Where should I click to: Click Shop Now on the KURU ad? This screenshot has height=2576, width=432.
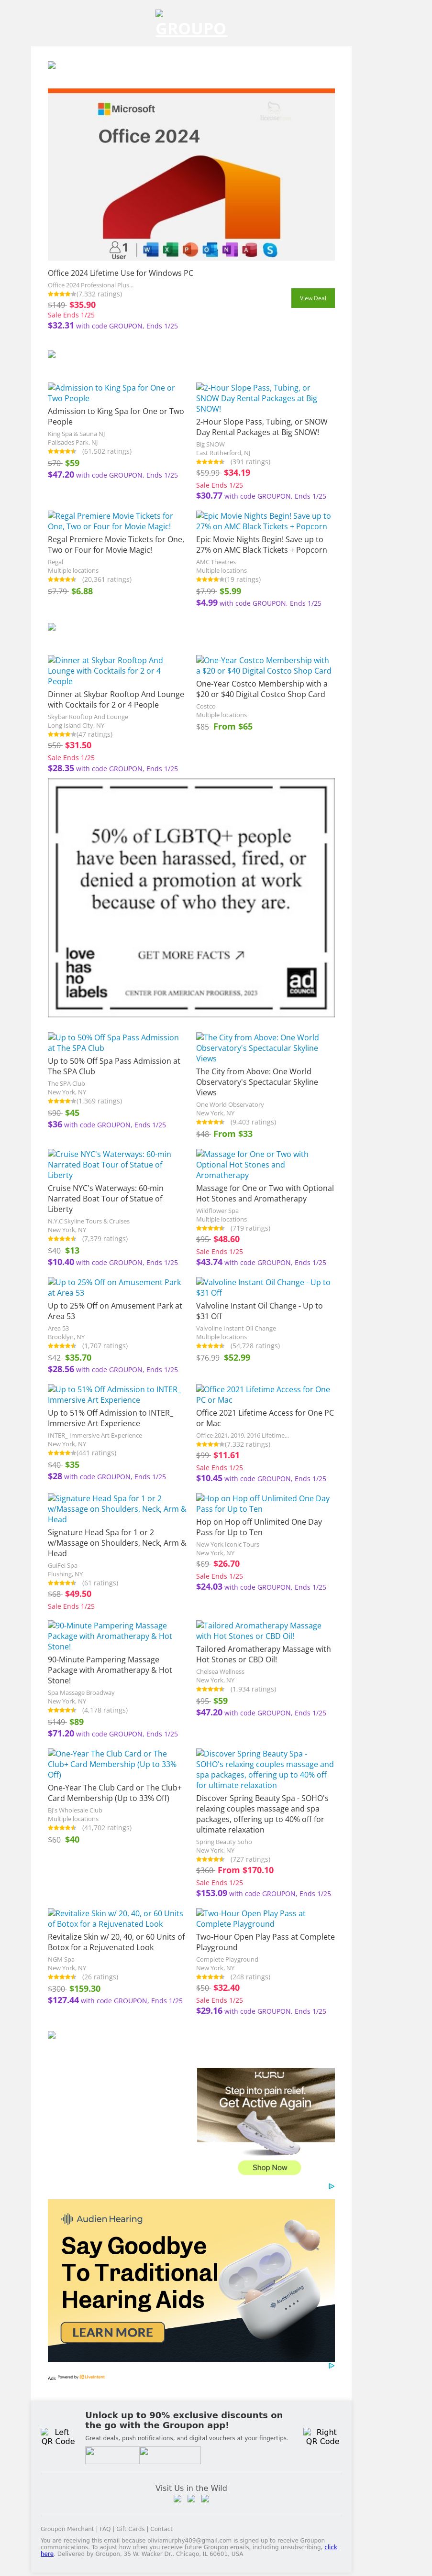click(x=269, y=2168)
